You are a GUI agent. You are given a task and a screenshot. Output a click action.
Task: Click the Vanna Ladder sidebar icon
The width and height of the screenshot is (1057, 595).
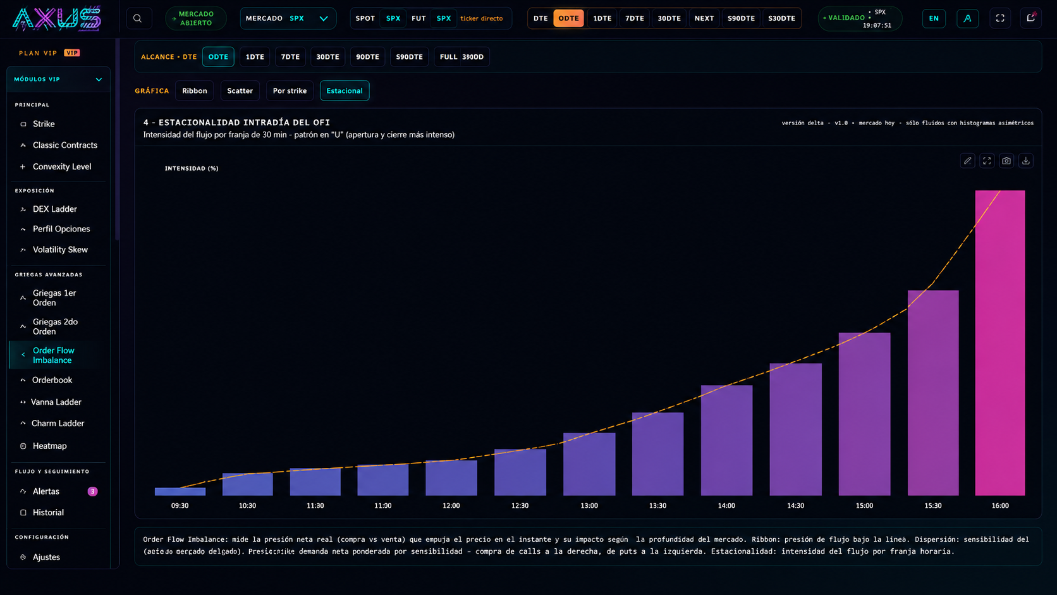tap(23, 402)
